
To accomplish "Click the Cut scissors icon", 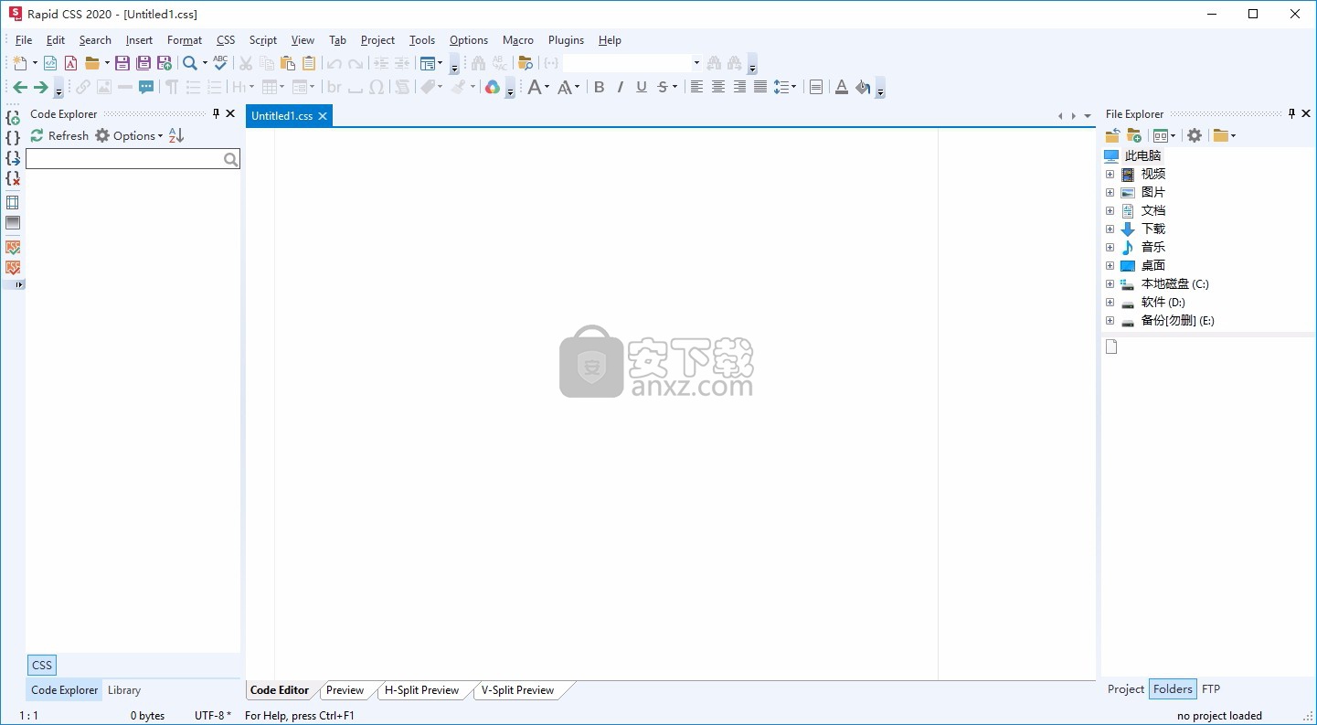I will 246,63.
